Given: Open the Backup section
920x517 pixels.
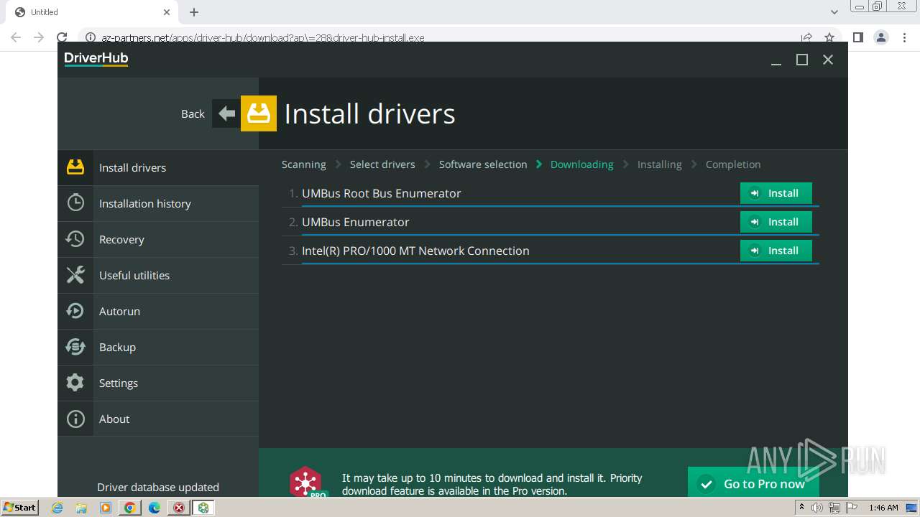Looking at the screenshot, I should pyautogui.click(x=158, y=347).
